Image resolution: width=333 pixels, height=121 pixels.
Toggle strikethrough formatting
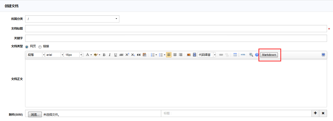click(121, 55)
